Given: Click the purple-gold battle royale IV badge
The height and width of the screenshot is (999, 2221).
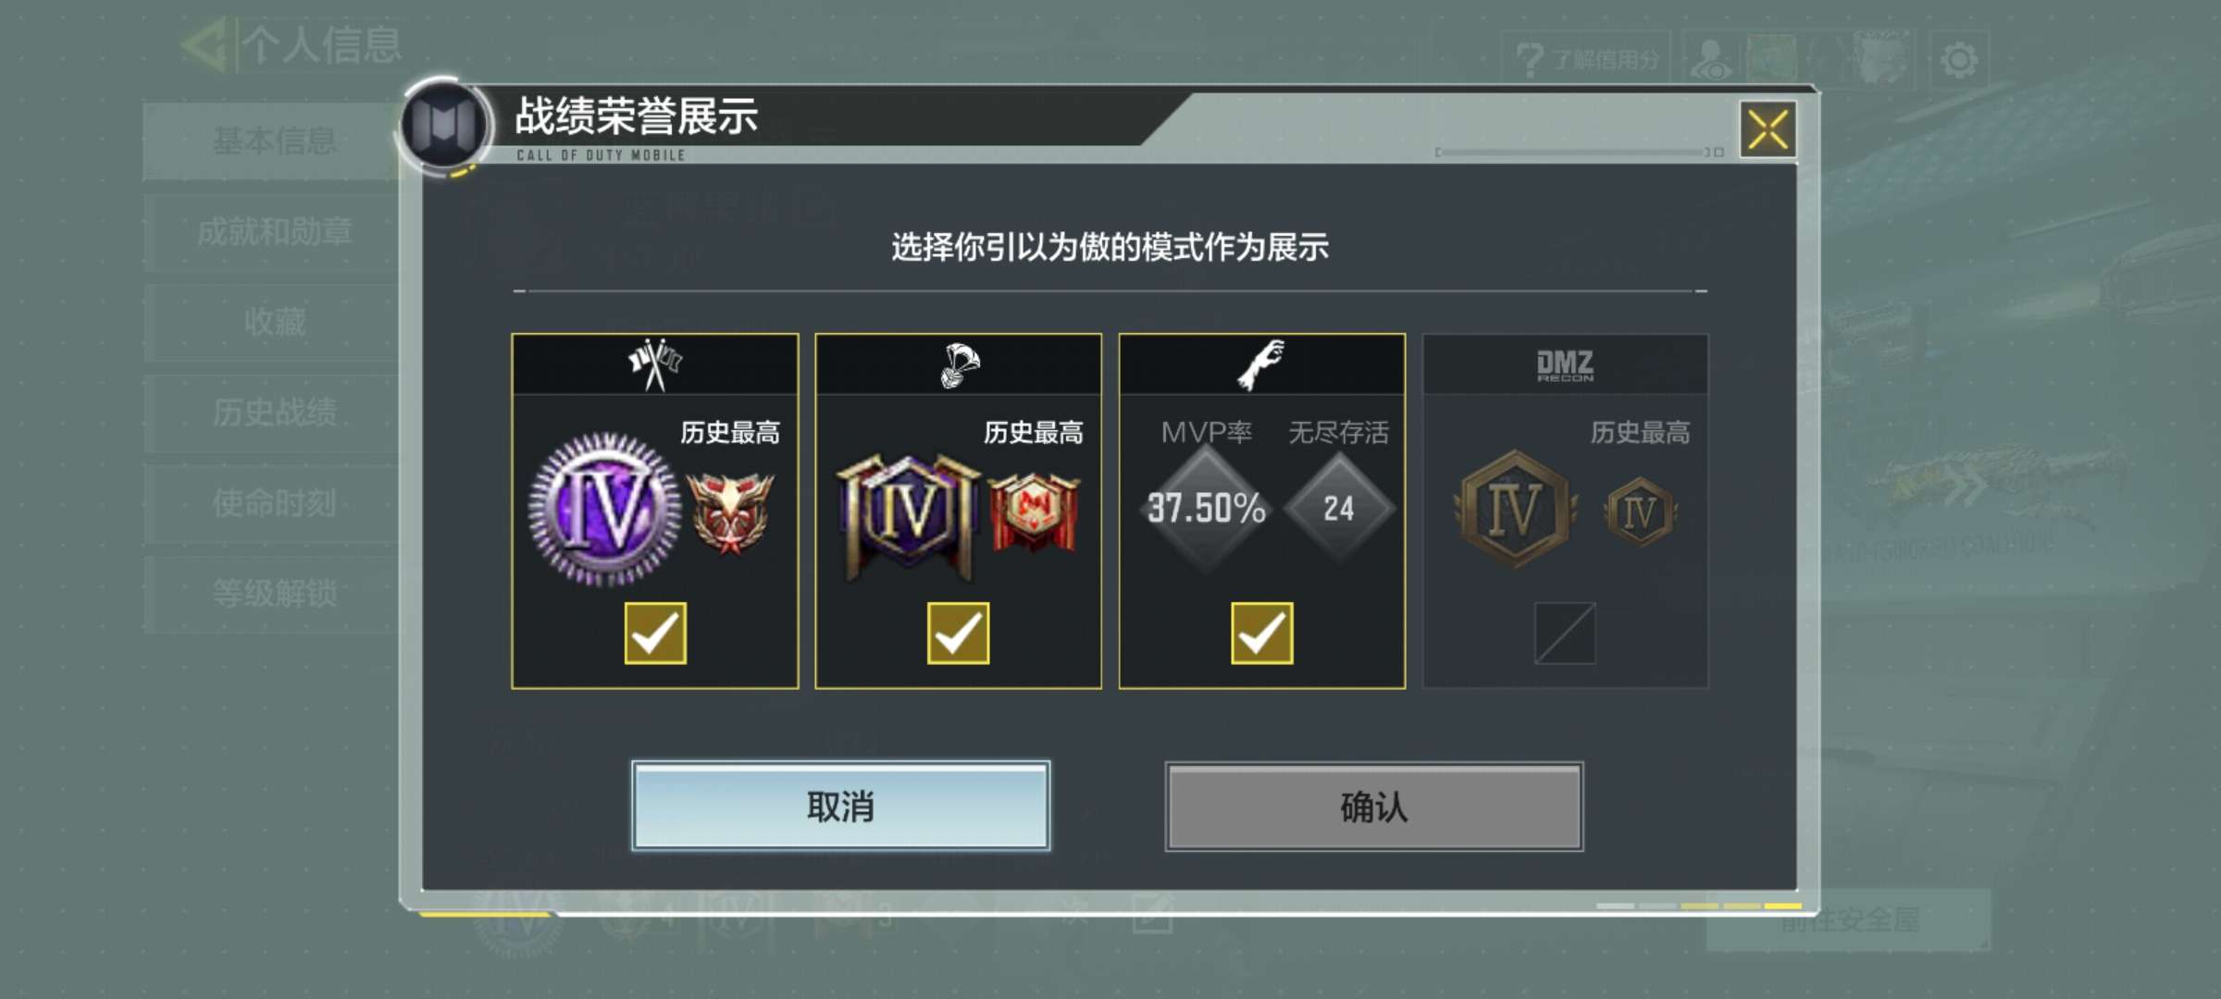Looking at the screenshot, I should point(908,515).
